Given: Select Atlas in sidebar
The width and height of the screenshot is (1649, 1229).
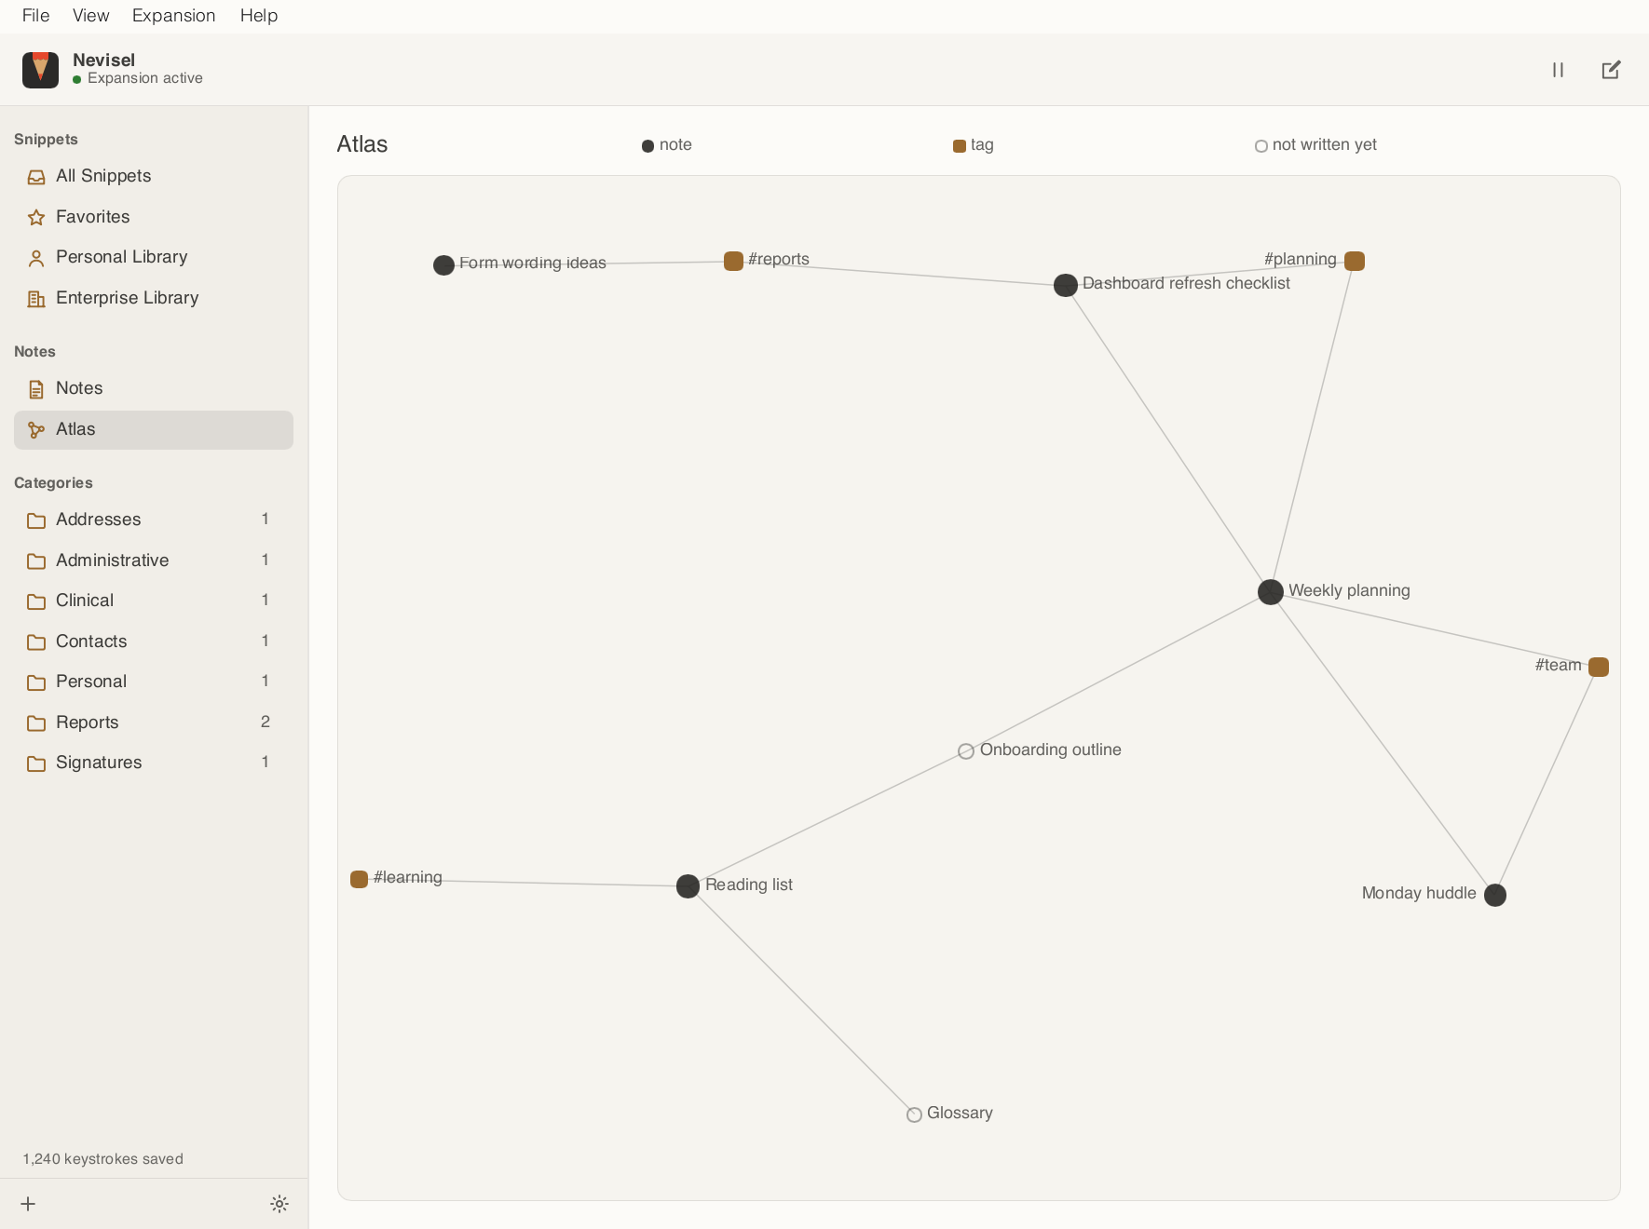Looking at the screenshot, I should coord(154,429).
